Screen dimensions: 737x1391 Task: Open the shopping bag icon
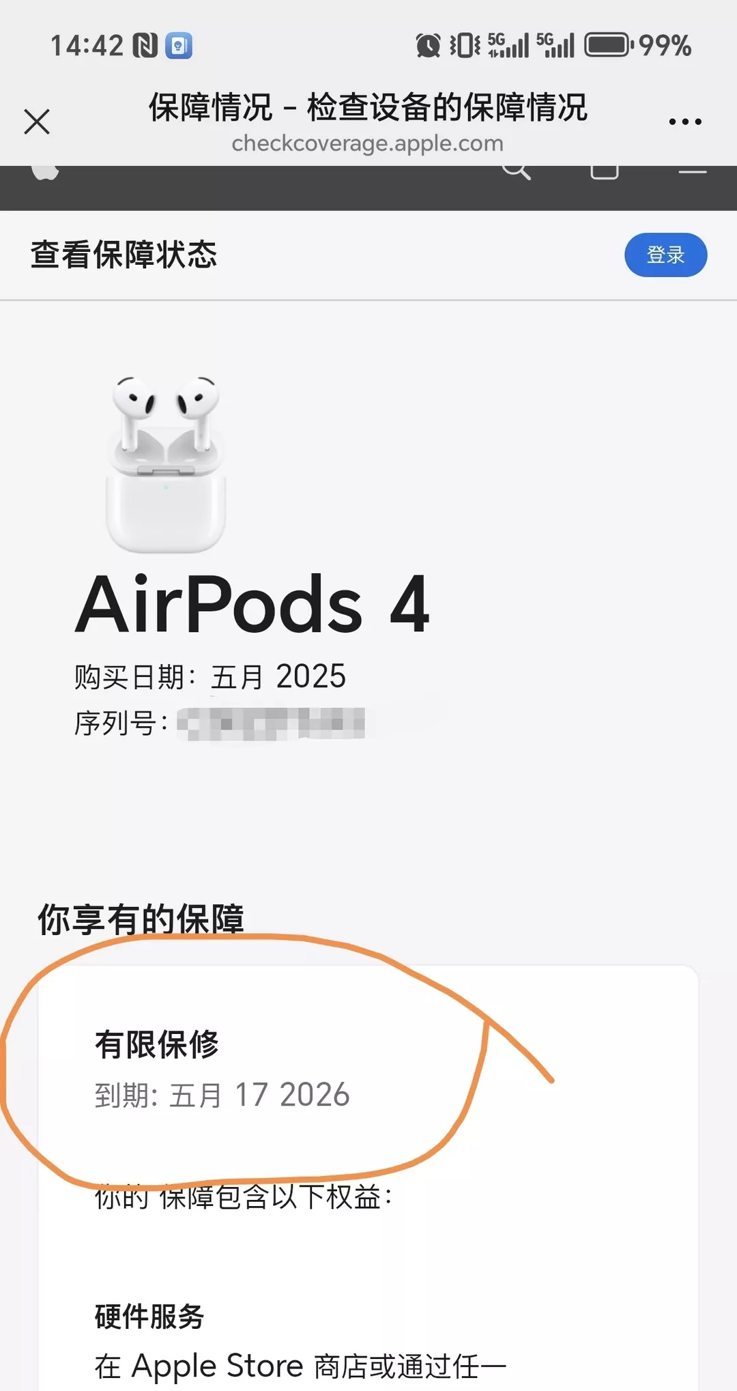[x=604, y=172]
